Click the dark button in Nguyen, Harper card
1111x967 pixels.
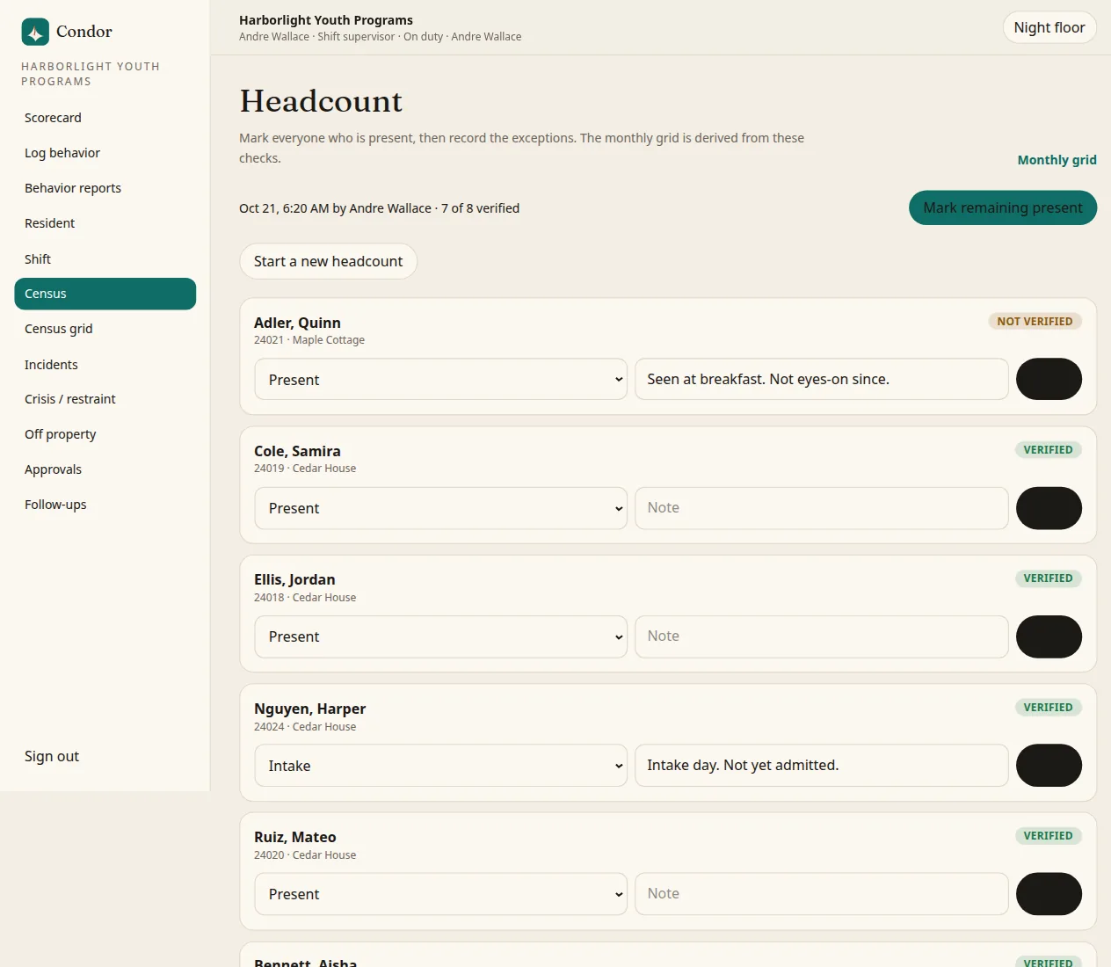point(1049,766)
